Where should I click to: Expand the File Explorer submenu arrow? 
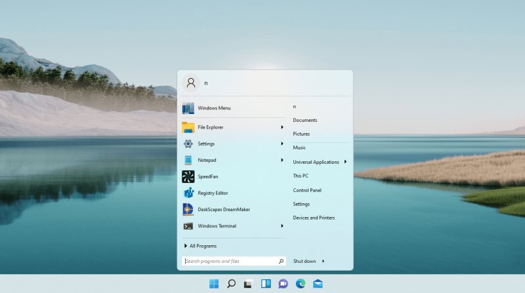282,127
